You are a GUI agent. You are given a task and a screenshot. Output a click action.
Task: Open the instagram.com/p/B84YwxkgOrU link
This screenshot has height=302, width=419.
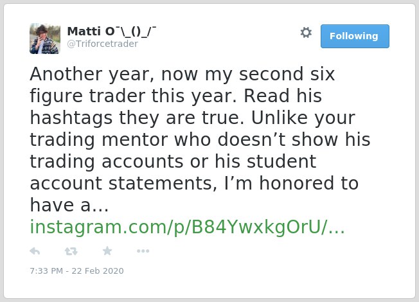[x=187, y=227]
